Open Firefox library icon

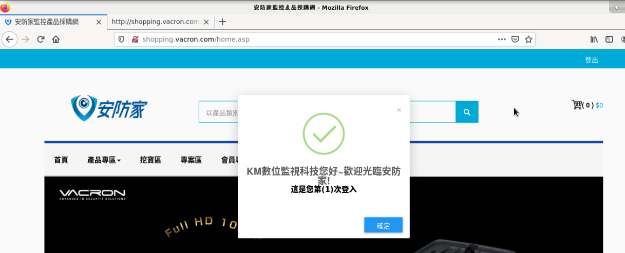coord(594,40)
